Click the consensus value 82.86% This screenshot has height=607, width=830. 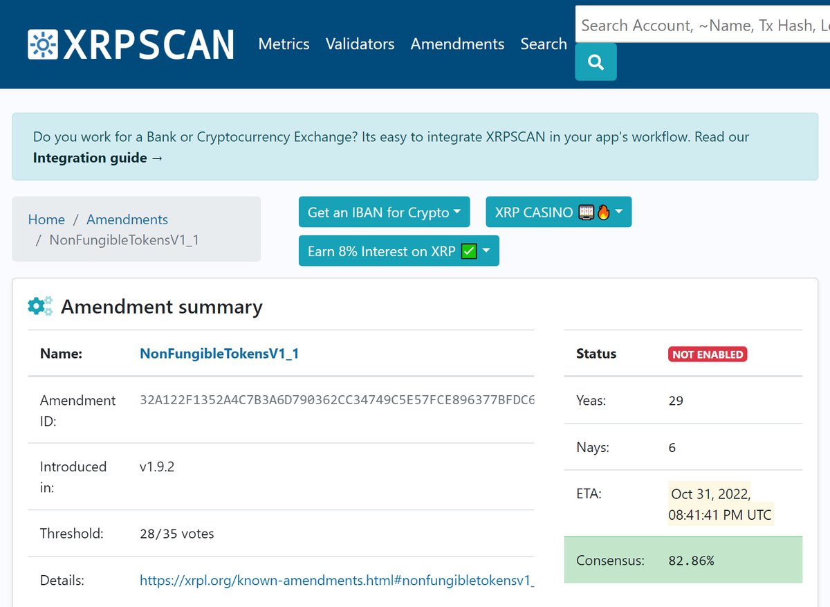coord(691,561)
